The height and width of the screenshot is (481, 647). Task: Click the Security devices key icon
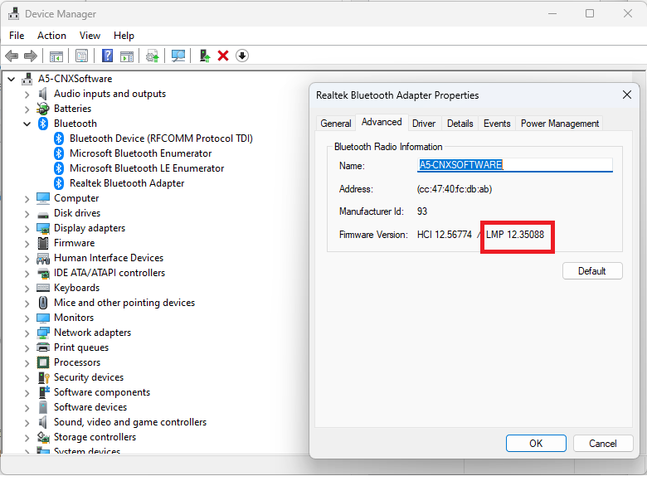pyautogui.click(x=43, y=378)
